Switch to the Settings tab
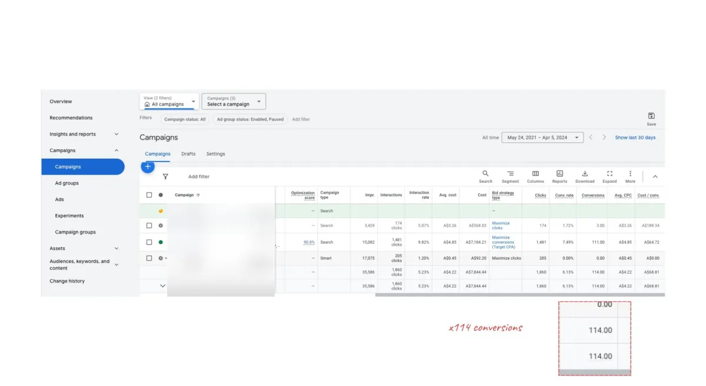 click(215, 154)
